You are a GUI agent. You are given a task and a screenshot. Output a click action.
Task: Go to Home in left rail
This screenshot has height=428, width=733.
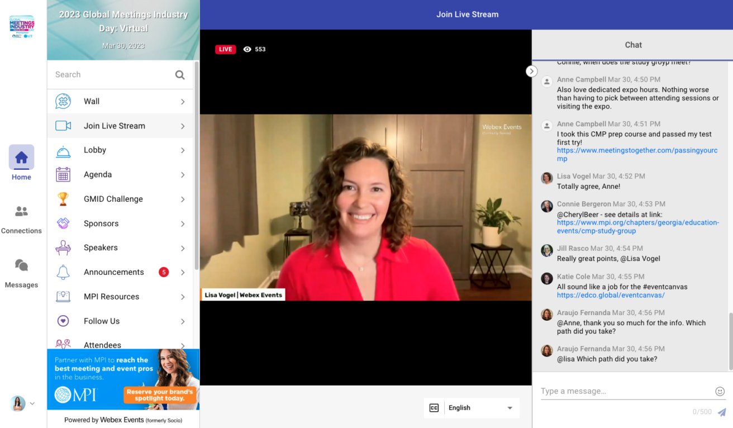click(x=21, y=163)
